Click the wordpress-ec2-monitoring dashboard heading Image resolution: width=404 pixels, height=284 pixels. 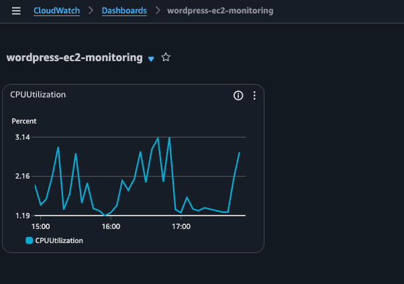tap(74, 58)
